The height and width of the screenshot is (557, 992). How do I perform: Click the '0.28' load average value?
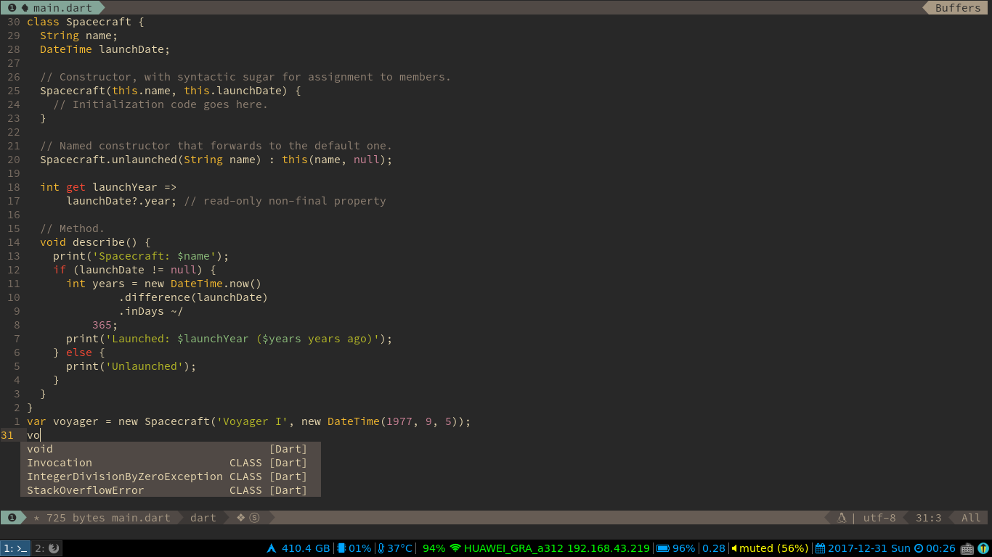click(x=714, y=548)
